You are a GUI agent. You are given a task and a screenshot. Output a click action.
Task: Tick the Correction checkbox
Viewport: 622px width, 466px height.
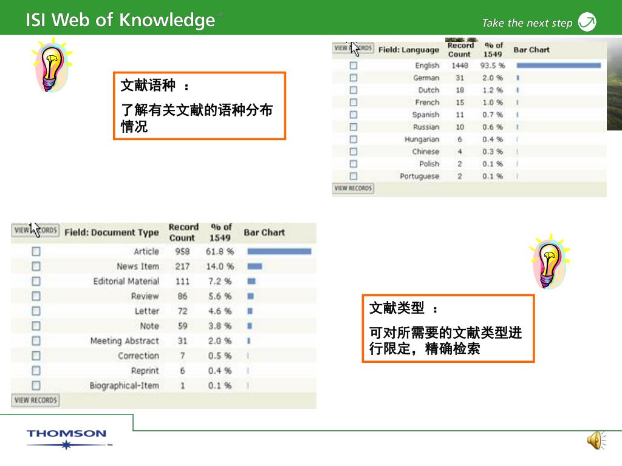36,356
